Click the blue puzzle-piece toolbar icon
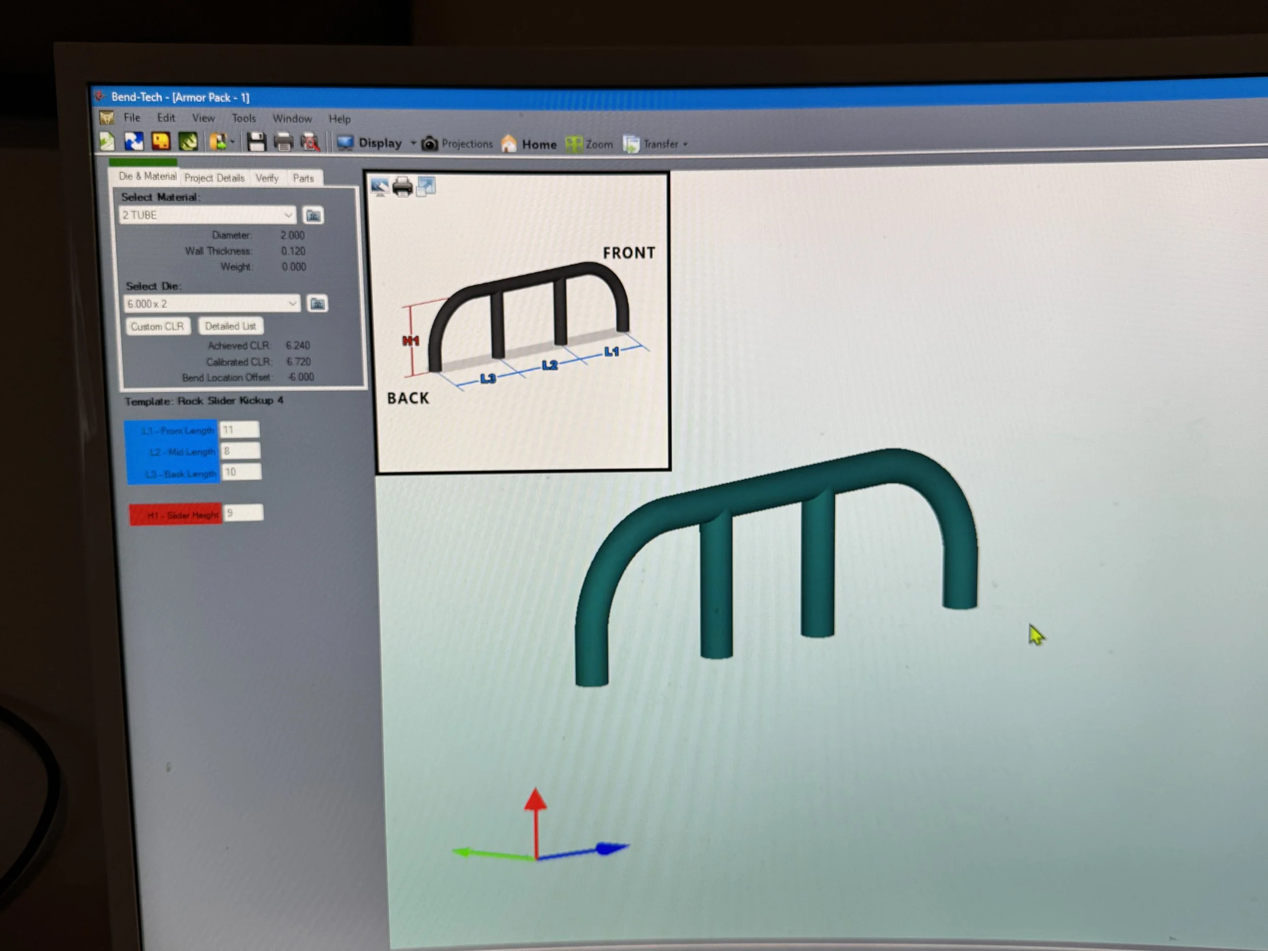The image size is (1268, 951). click(133, 141)
